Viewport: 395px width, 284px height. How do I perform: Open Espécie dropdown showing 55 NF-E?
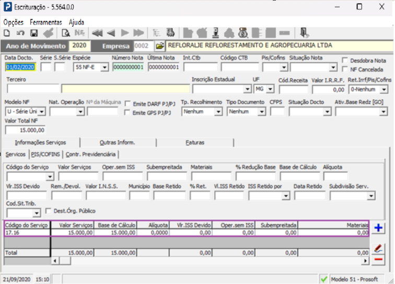pos(104,67)
